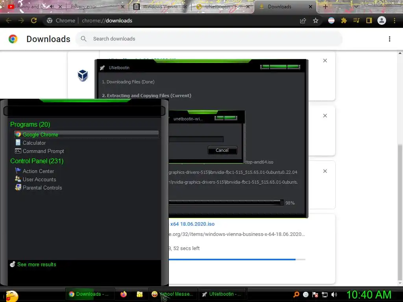Click the Programs (20) heading

(x=30, y=124)
